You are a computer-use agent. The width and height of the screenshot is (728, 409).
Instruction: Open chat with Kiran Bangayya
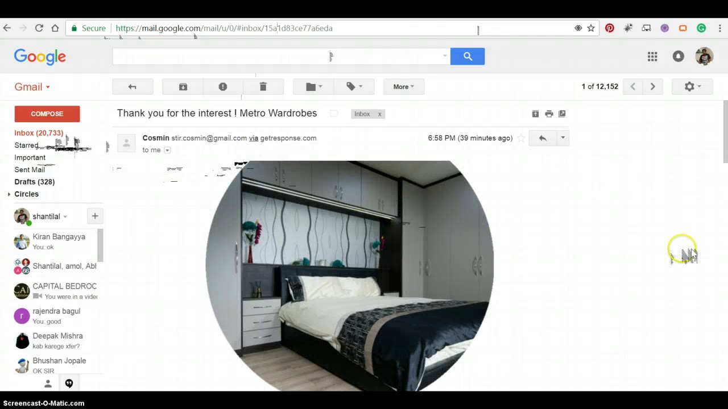tap(56, 241)
